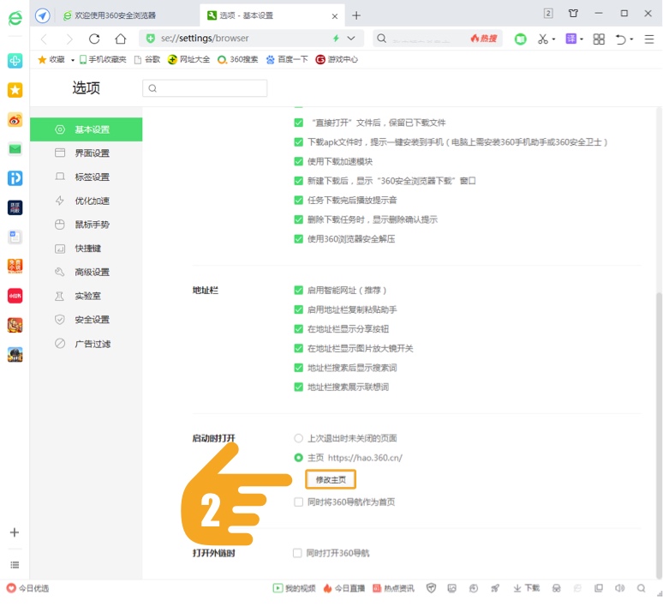663x613 pixels.
Task: Uncheck 使用下载加速模块 checkbox
Action: [x=298, y=161]
